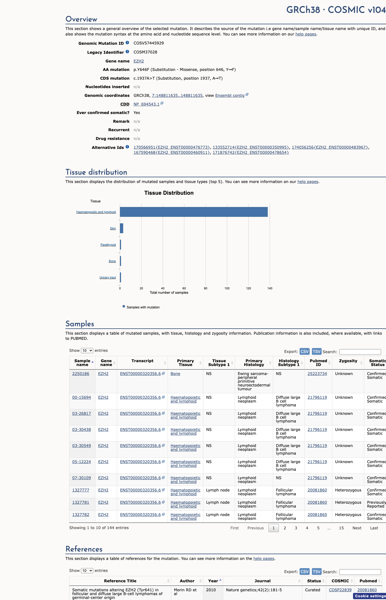Image resolution: width=386 pixels, height=600 pixels.
Task: Click the Alternative Ids info icon
Action: click(x=127, y=147)
